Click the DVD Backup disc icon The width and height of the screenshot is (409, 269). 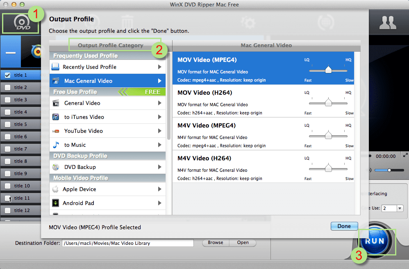pos(56,167)
